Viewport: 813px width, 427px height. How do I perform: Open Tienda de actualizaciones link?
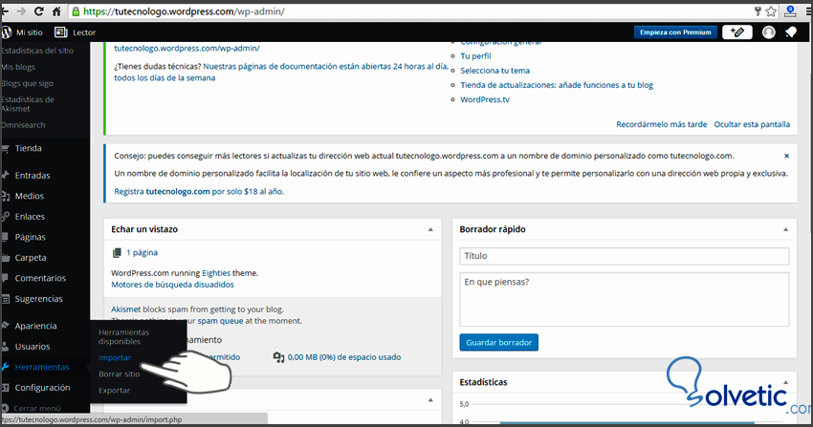click(557, 85)
